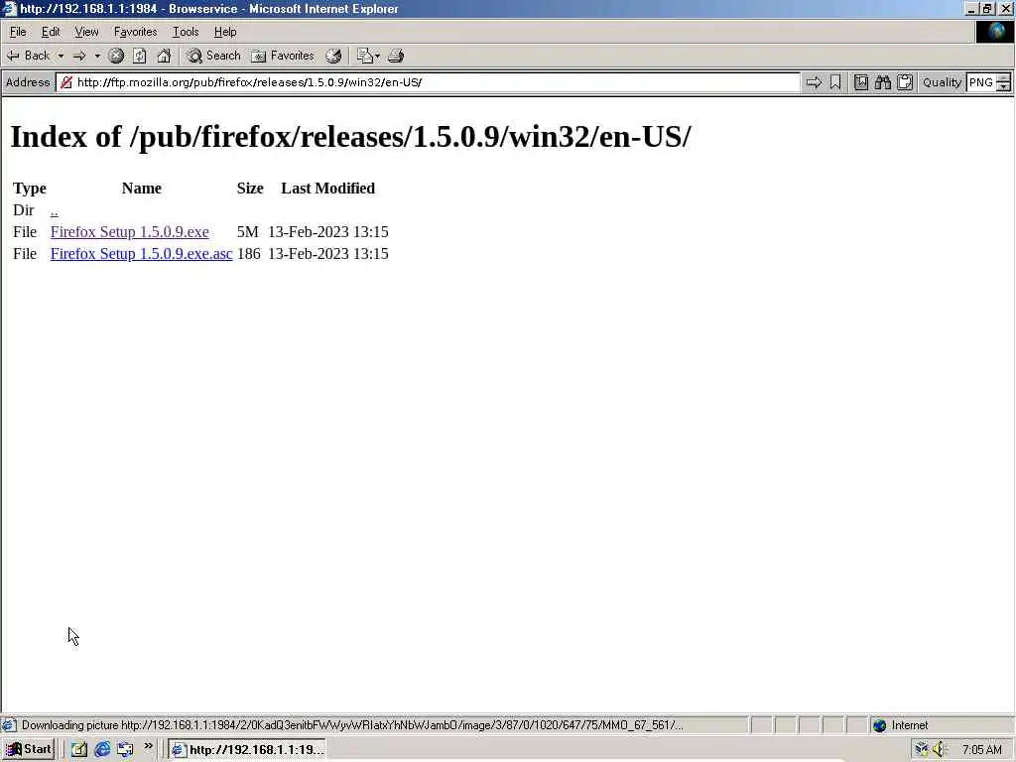Screen dimensions: 1016x762
Task: Click the Forward arrow toolbar button
Action: (x=79, y=56)
